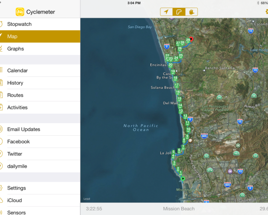Click the Legal link on the map

tap(87, 199)
